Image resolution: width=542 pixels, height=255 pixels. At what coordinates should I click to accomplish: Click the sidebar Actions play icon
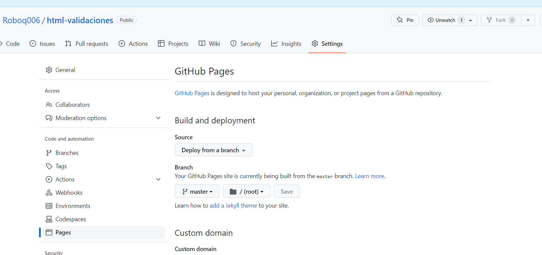pos(49,179)
